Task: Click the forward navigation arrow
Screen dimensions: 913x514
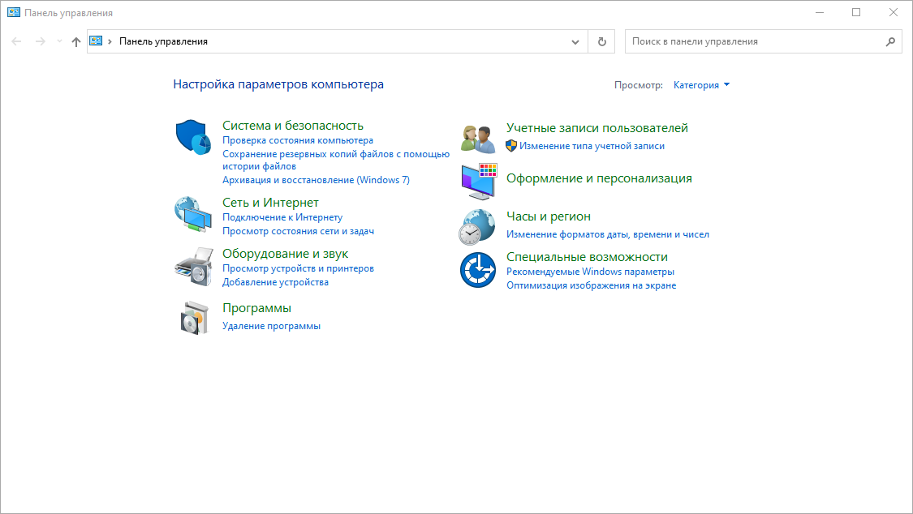Action: (x=41, y=41)
